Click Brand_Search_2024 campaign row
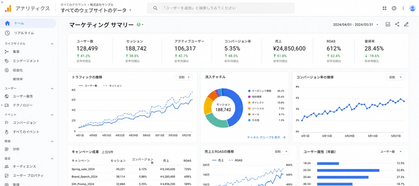419x186 pixels. [x=132, y=177]
